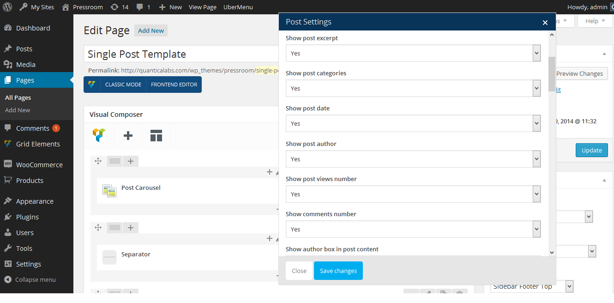Click the Post Carousel element icon
Screen dimensions: 614x303
pos(109,191)
